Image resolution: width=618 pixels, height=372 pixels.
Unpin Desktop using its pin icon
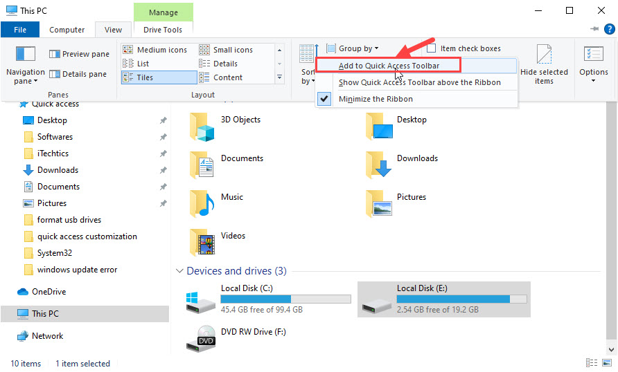[163, 120]
